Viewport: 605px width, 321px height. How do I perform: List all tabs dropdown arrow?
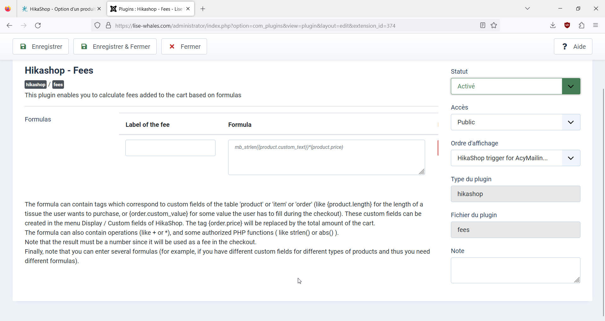click(528, 8)
